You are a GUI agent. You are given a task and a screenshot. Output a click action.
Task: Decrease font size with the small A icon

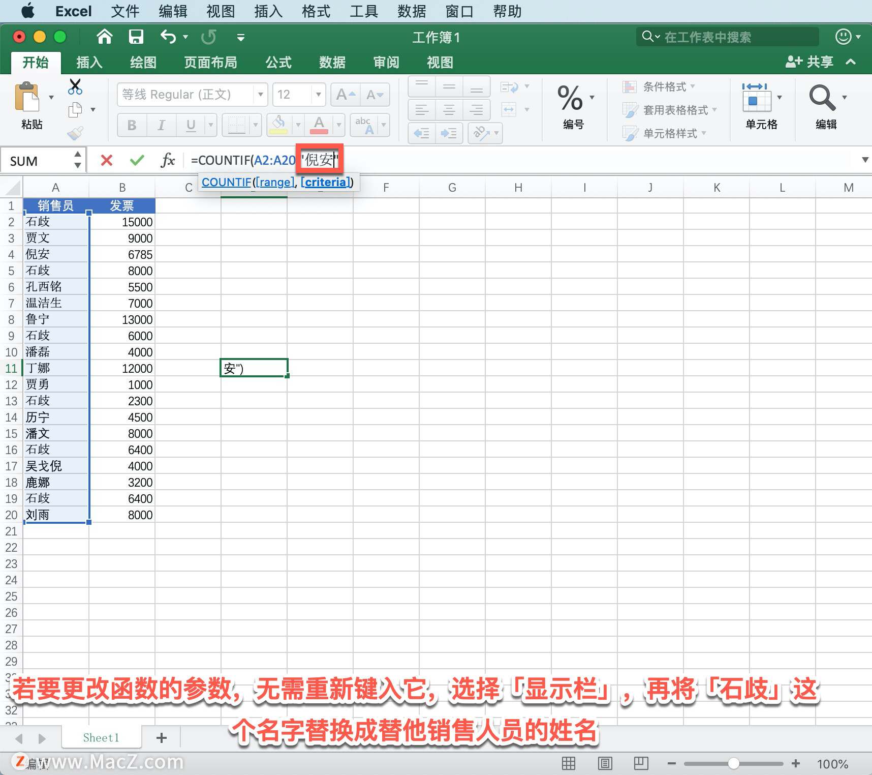[x=375, y=95]
